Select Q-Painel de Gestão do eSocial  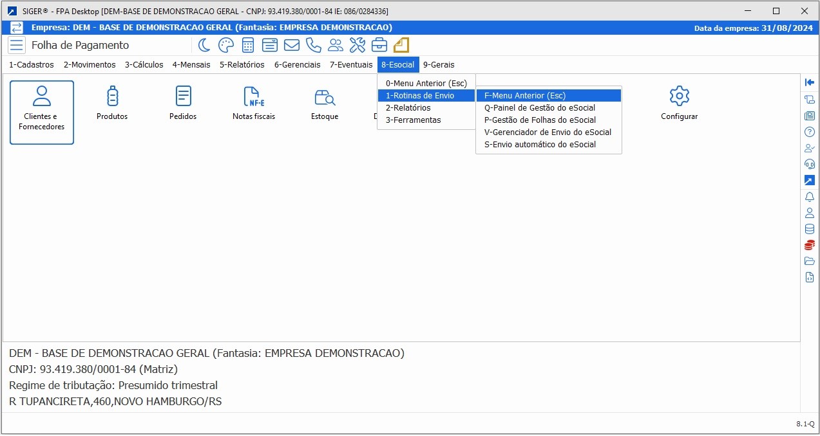point(539,108)
